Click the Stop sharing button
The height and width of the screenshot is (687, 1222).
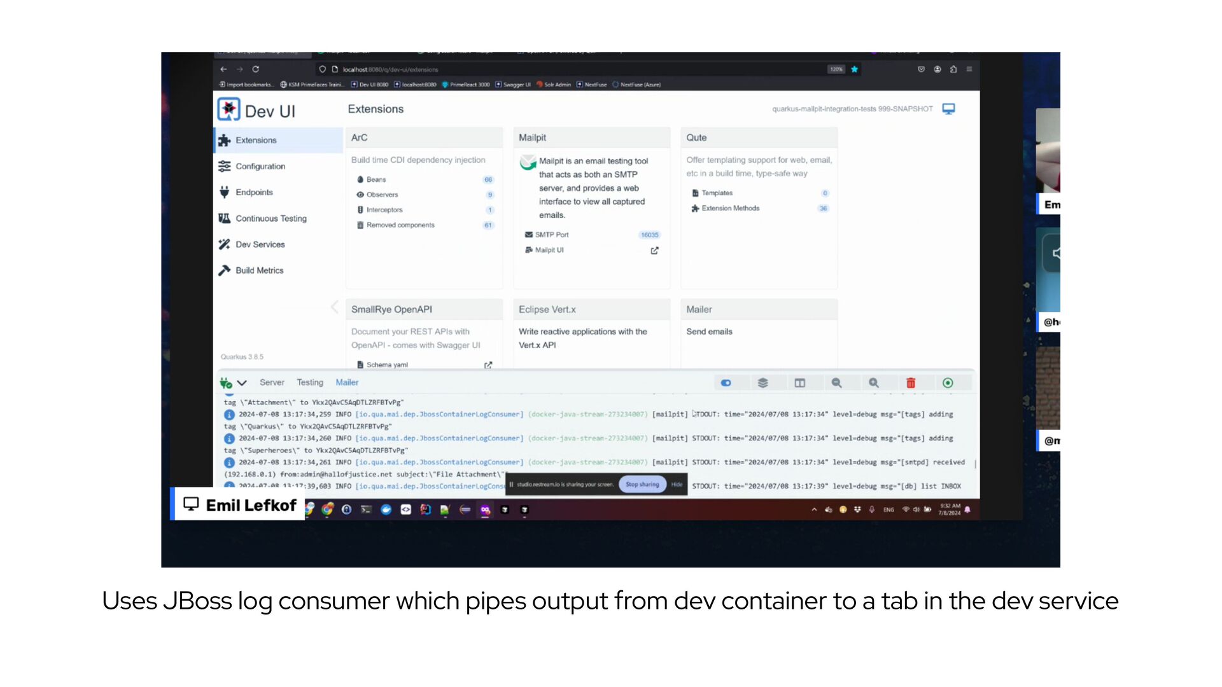pyautogui.click(x=642, y=484)
